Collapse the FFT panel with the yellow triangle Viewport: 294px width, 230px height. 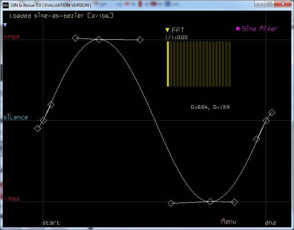tap(167, 30)
